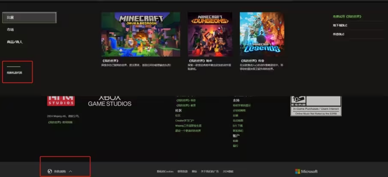Screen dimensions: 388x177
Task: Open the 建设一个更美好的世界 link
Action: pyautogui.click(x=188, y=130)
